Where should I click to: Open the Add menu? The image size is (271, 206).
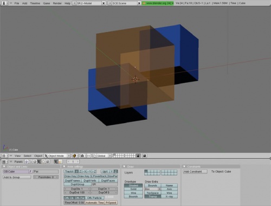point(25,3)
